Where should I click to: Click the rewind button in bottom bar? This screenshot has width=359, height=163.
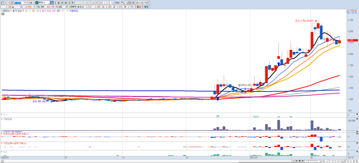[x=297, y=161]
